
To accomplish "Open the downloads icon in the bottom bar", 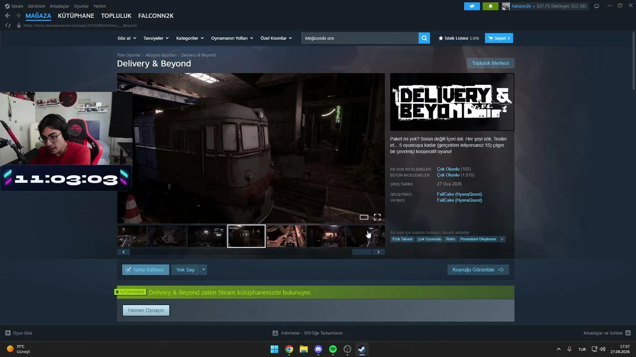I will tap(275, 333).
